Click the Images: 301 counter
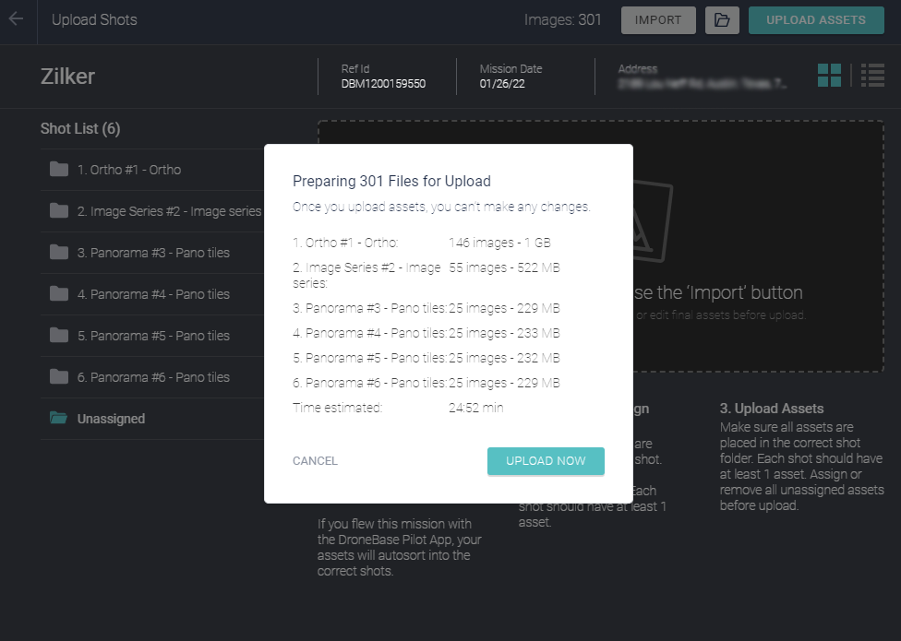Image resolution: width=901 pixels, height=641 pixels. tap(562, 20)
